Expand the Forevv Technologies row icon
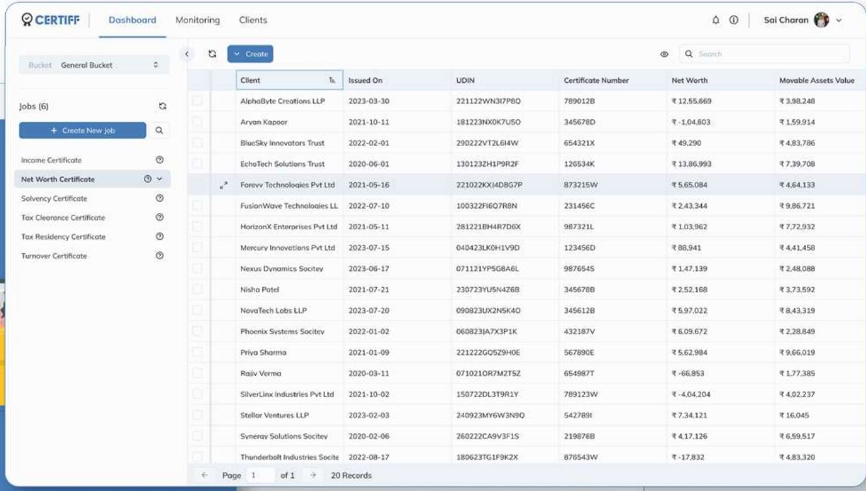This screenshot has height=491, width=866. tap(223, 186)
